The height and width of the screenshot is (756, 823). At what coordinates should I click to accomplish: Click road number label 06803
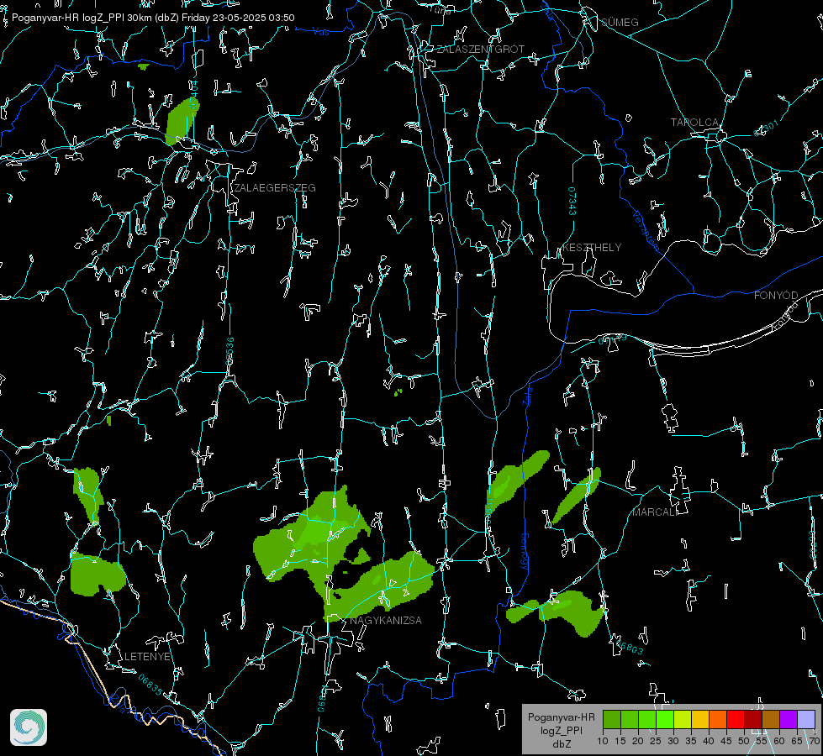point(630,647)
